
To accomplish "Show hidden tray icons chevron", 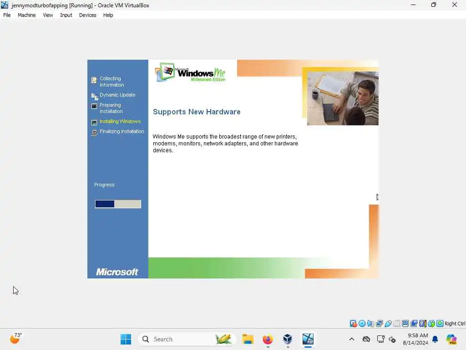I will [x=352, y=339].
